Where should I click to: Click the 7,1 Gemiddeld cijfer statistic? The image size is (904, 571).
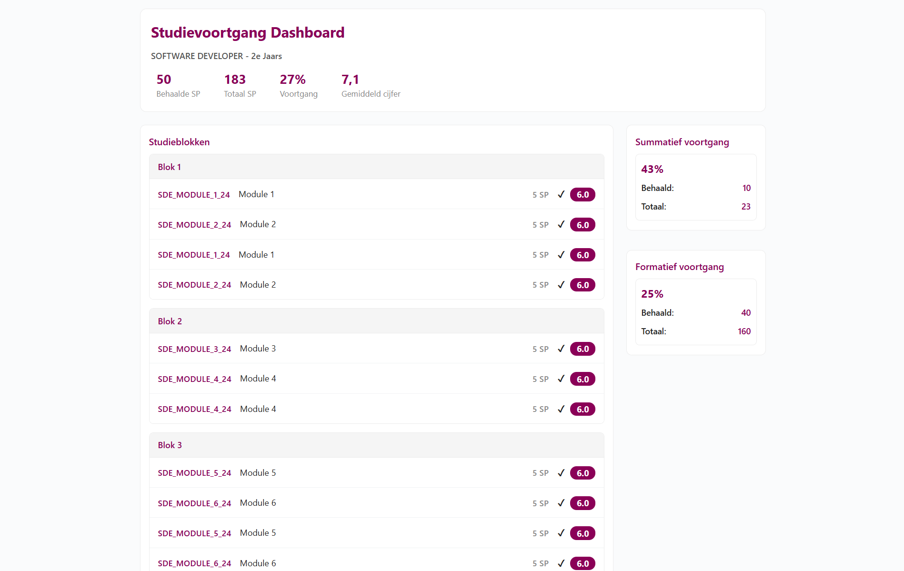point(371,86)
